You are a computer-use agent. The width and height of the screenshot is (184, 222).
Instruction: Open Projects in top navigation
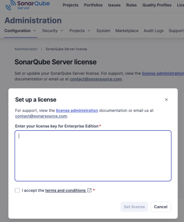(x=70, y=5)
